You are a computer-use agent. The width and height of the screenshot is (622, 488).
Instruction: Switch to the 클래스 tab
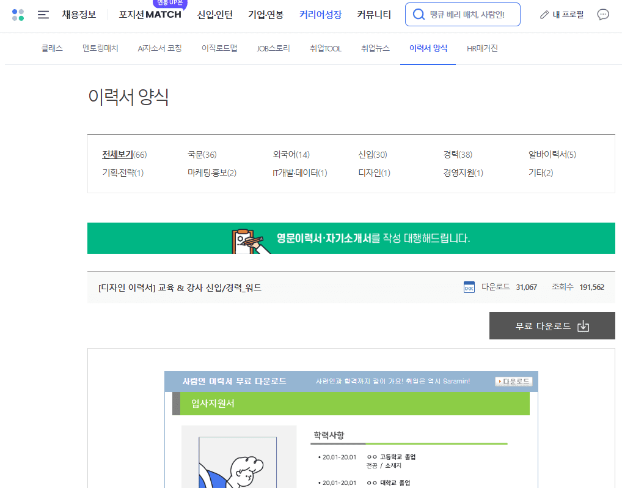click(52, 48)
